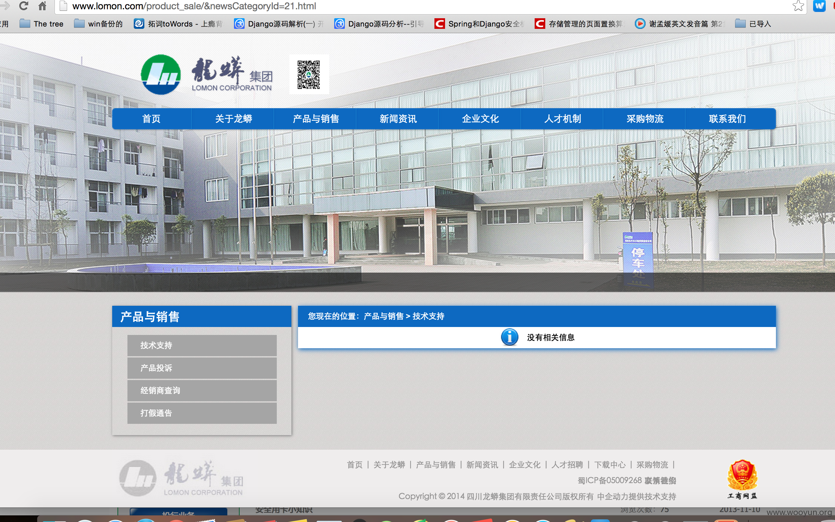Click the QR code image next to the logo
This screenshot has width=835, height=522.
309,74
